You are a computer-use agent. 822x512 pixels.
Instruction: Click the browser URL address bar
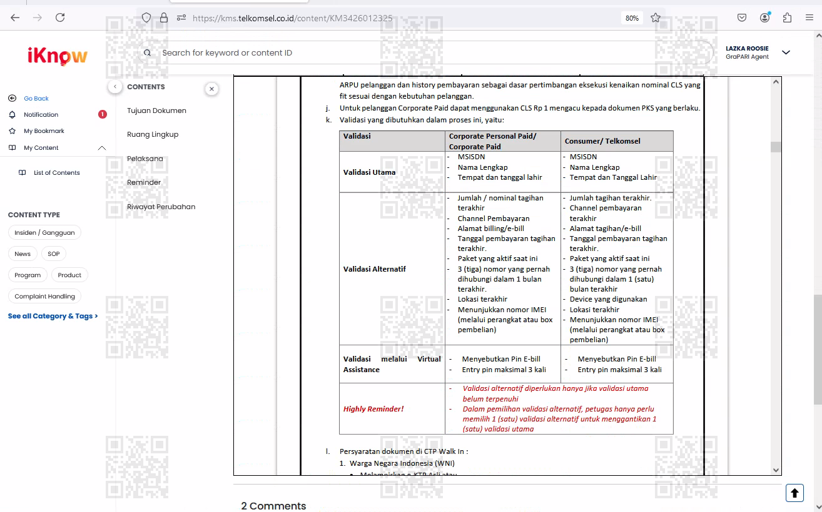400,18
